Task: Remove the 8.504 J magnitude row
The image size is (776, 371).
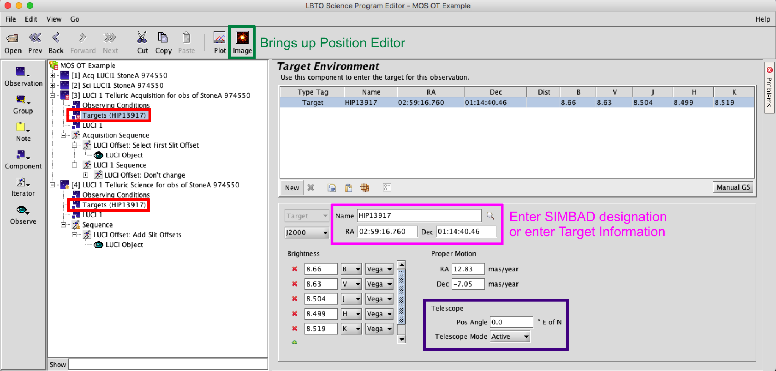Action: tap(294, 299)
